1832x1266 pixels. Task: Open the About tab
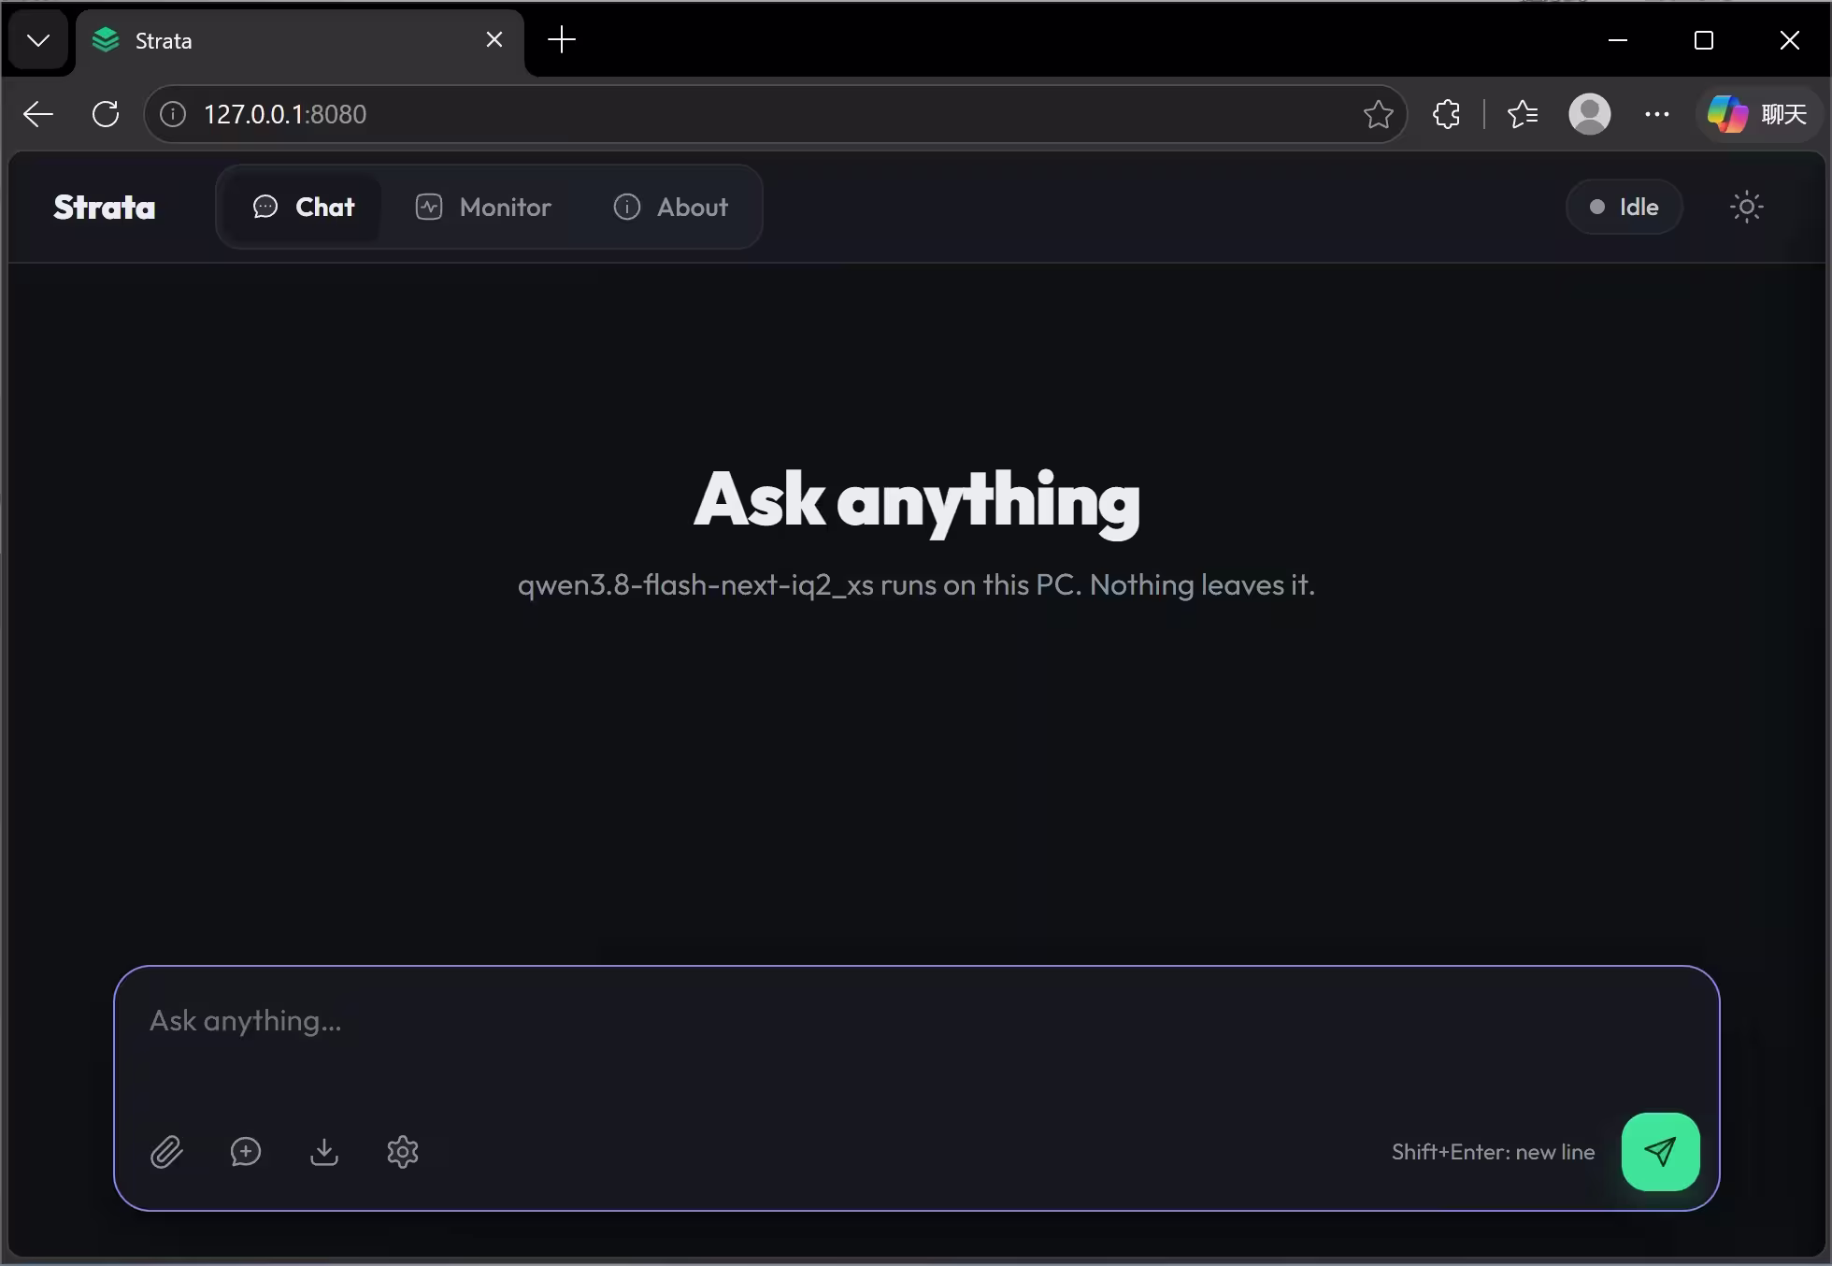point(670,207)
